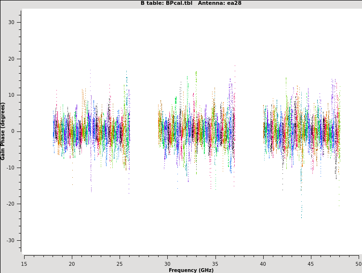
Task: Click the 30 tick label on frequency axis
Action: pos(167,263)
